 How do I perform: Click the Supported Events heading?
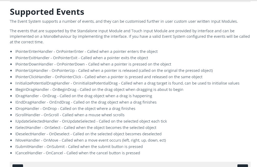point(47,12)
